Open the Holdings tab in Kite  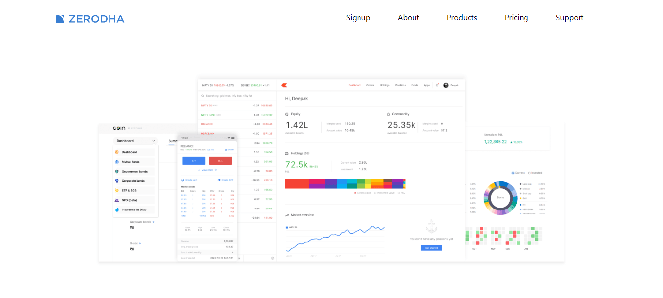(x=385, y=85)
